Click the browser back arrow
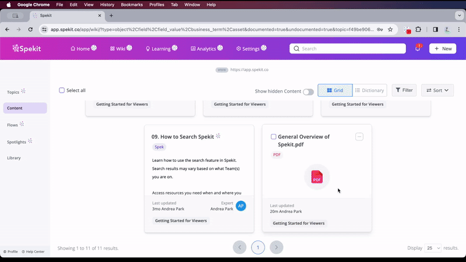Screen dimensions: 466x262 coord(7,30)
